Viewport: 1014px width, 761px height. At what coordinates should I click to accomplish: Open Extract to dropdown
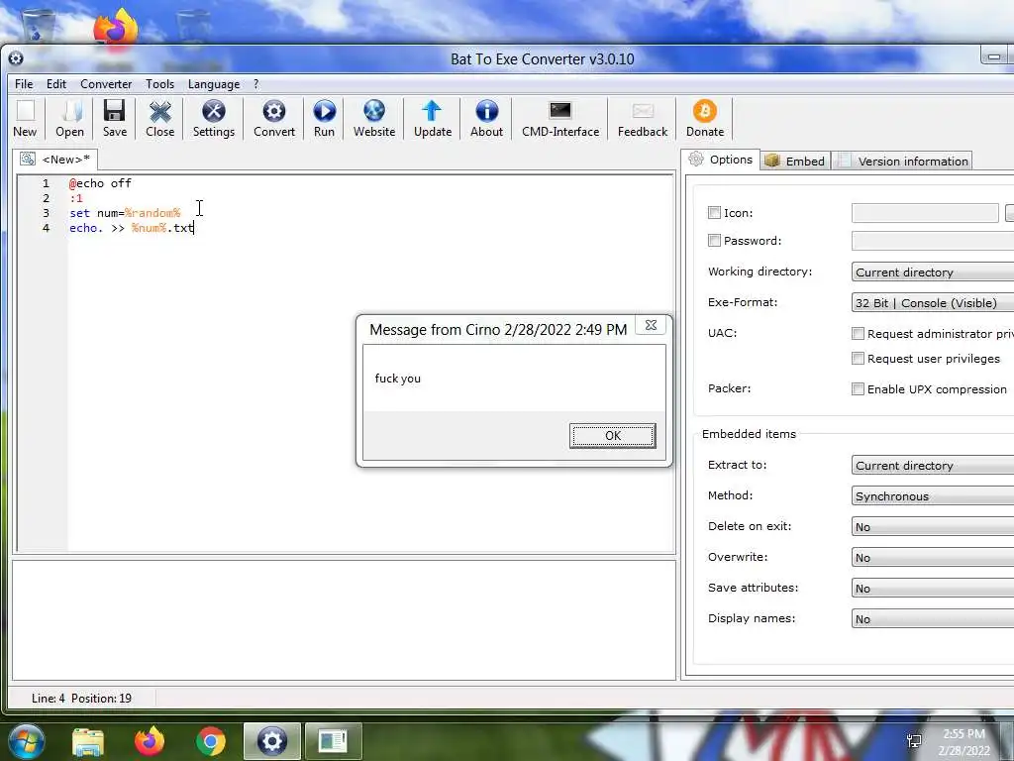pyautogui.click(x=933, y=465)
